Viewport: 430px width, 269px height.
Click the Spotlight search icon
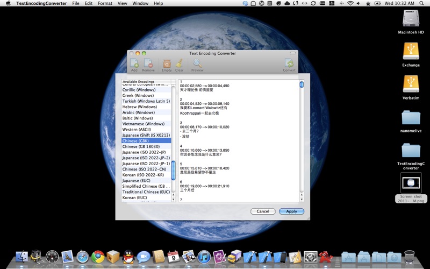pos(421,3)
